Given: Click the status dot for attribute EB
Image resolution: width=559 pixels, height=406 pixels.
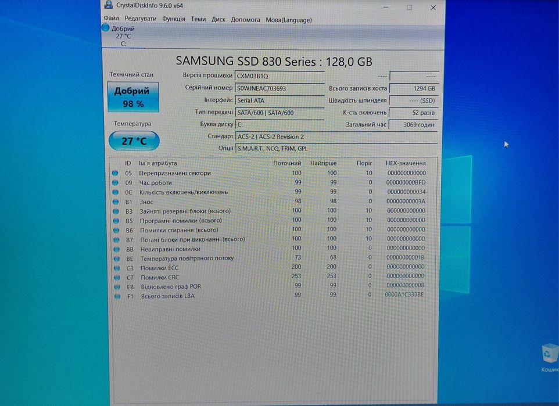Looking at the screenshot, I should (117, 286).
